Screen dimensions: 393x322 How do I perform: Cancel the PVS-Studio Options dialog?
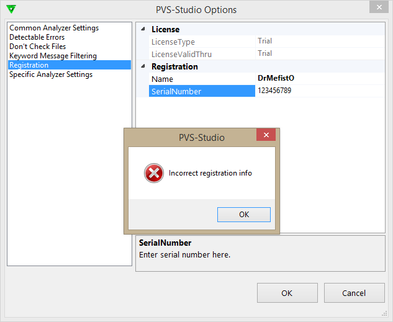pos(353,293)
